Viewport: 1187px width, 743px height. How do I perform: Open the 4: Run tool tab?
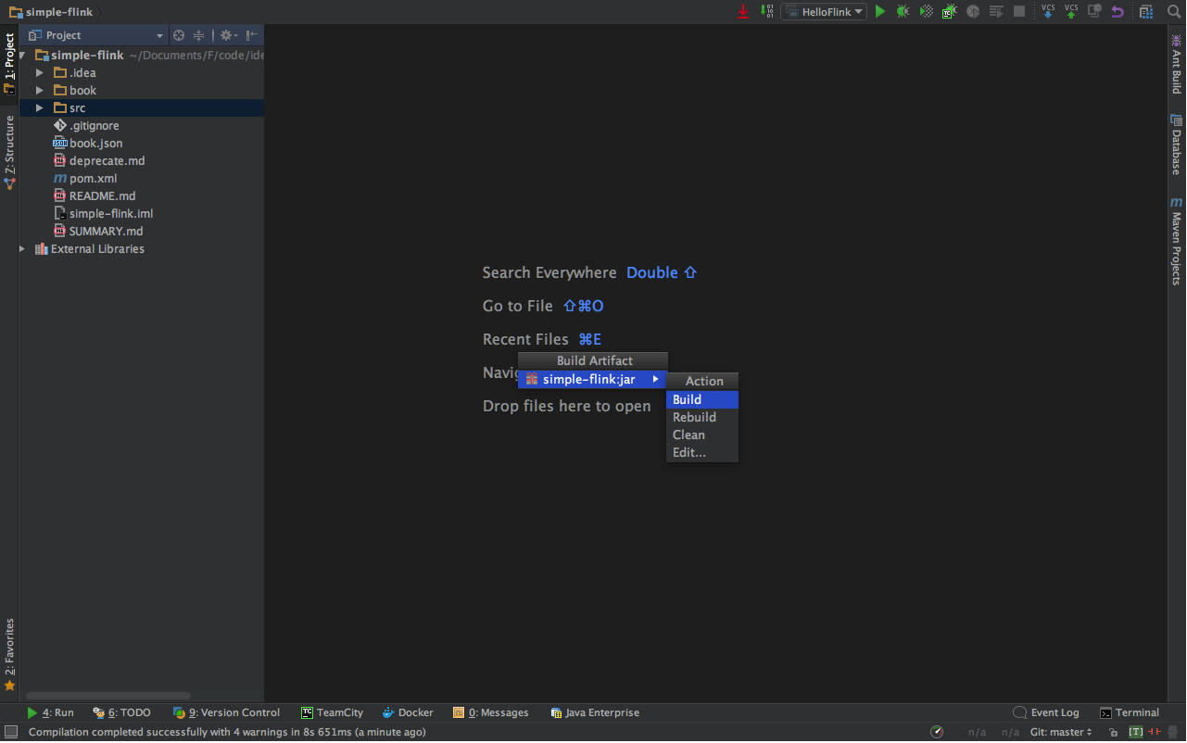point(50,713)
